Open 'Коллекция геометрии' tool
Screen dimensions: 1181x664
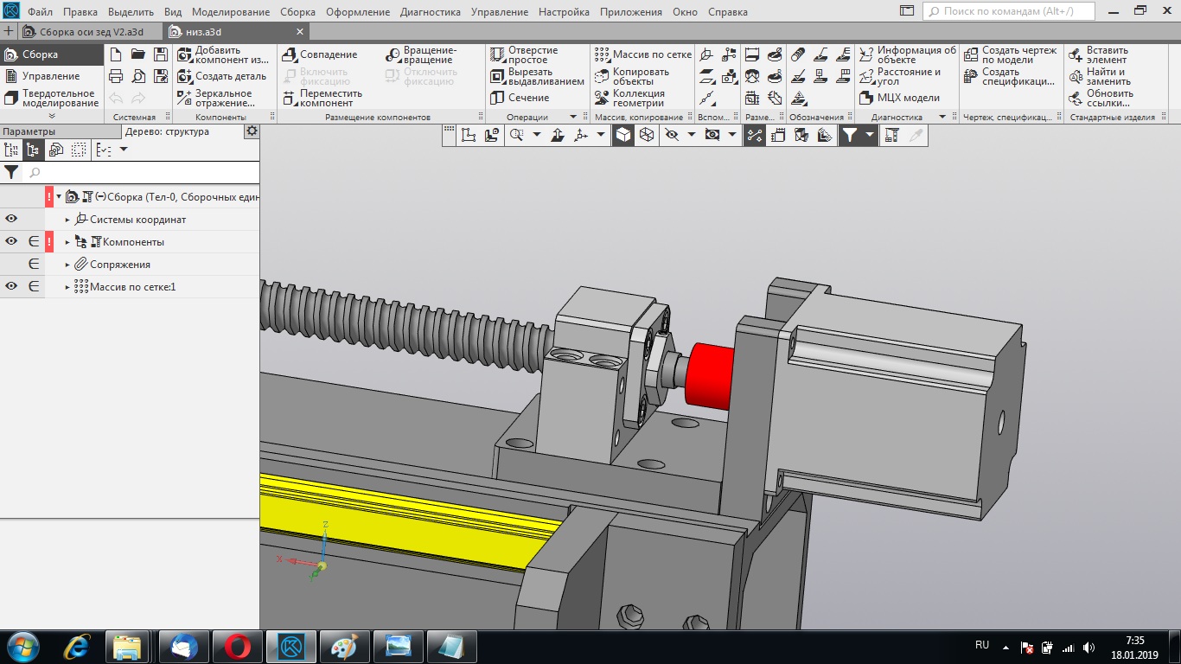pos(630,99)
